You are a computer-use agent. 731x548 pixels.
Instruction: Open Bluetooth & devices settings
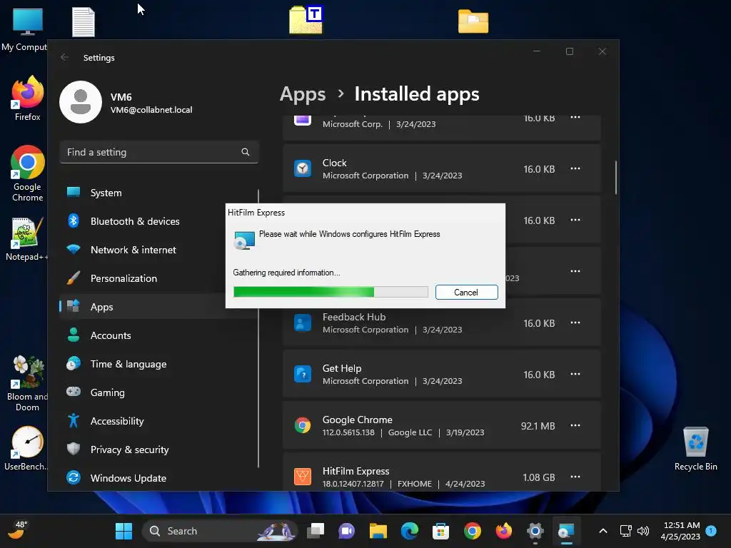(158, 221)
